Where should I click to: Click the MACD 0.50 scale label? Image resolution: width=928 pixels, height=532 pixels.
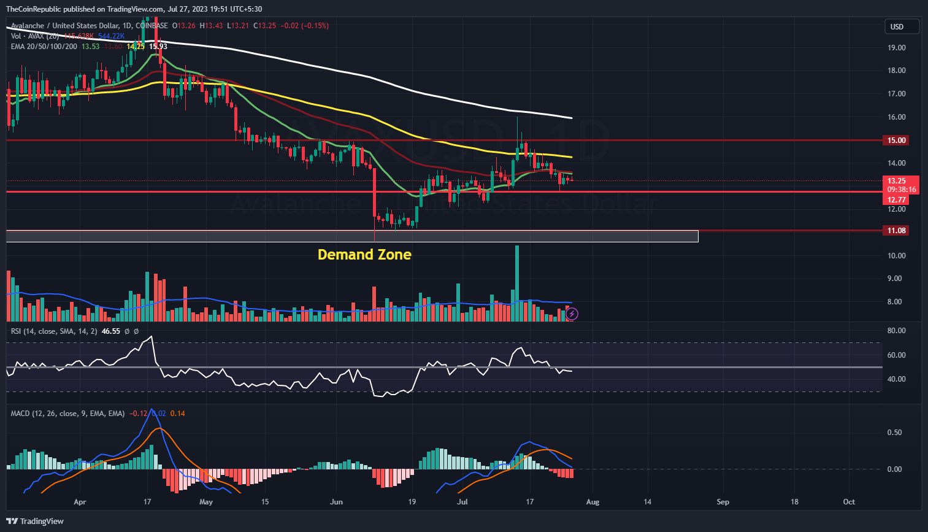[x=894, y=433]
